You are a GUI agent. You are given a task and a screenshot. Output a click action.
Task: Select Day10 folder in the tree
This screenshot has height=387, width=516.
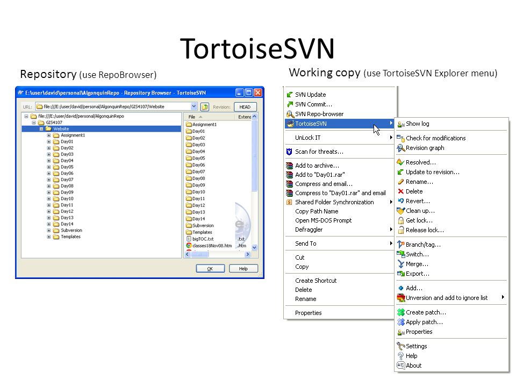coord(63,199)
